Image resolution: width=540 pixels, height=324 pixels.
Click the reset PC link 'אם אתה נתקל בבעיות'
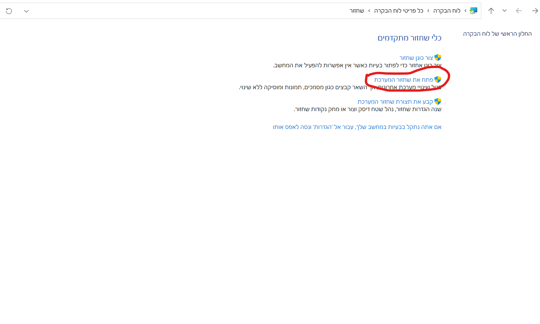357,127
